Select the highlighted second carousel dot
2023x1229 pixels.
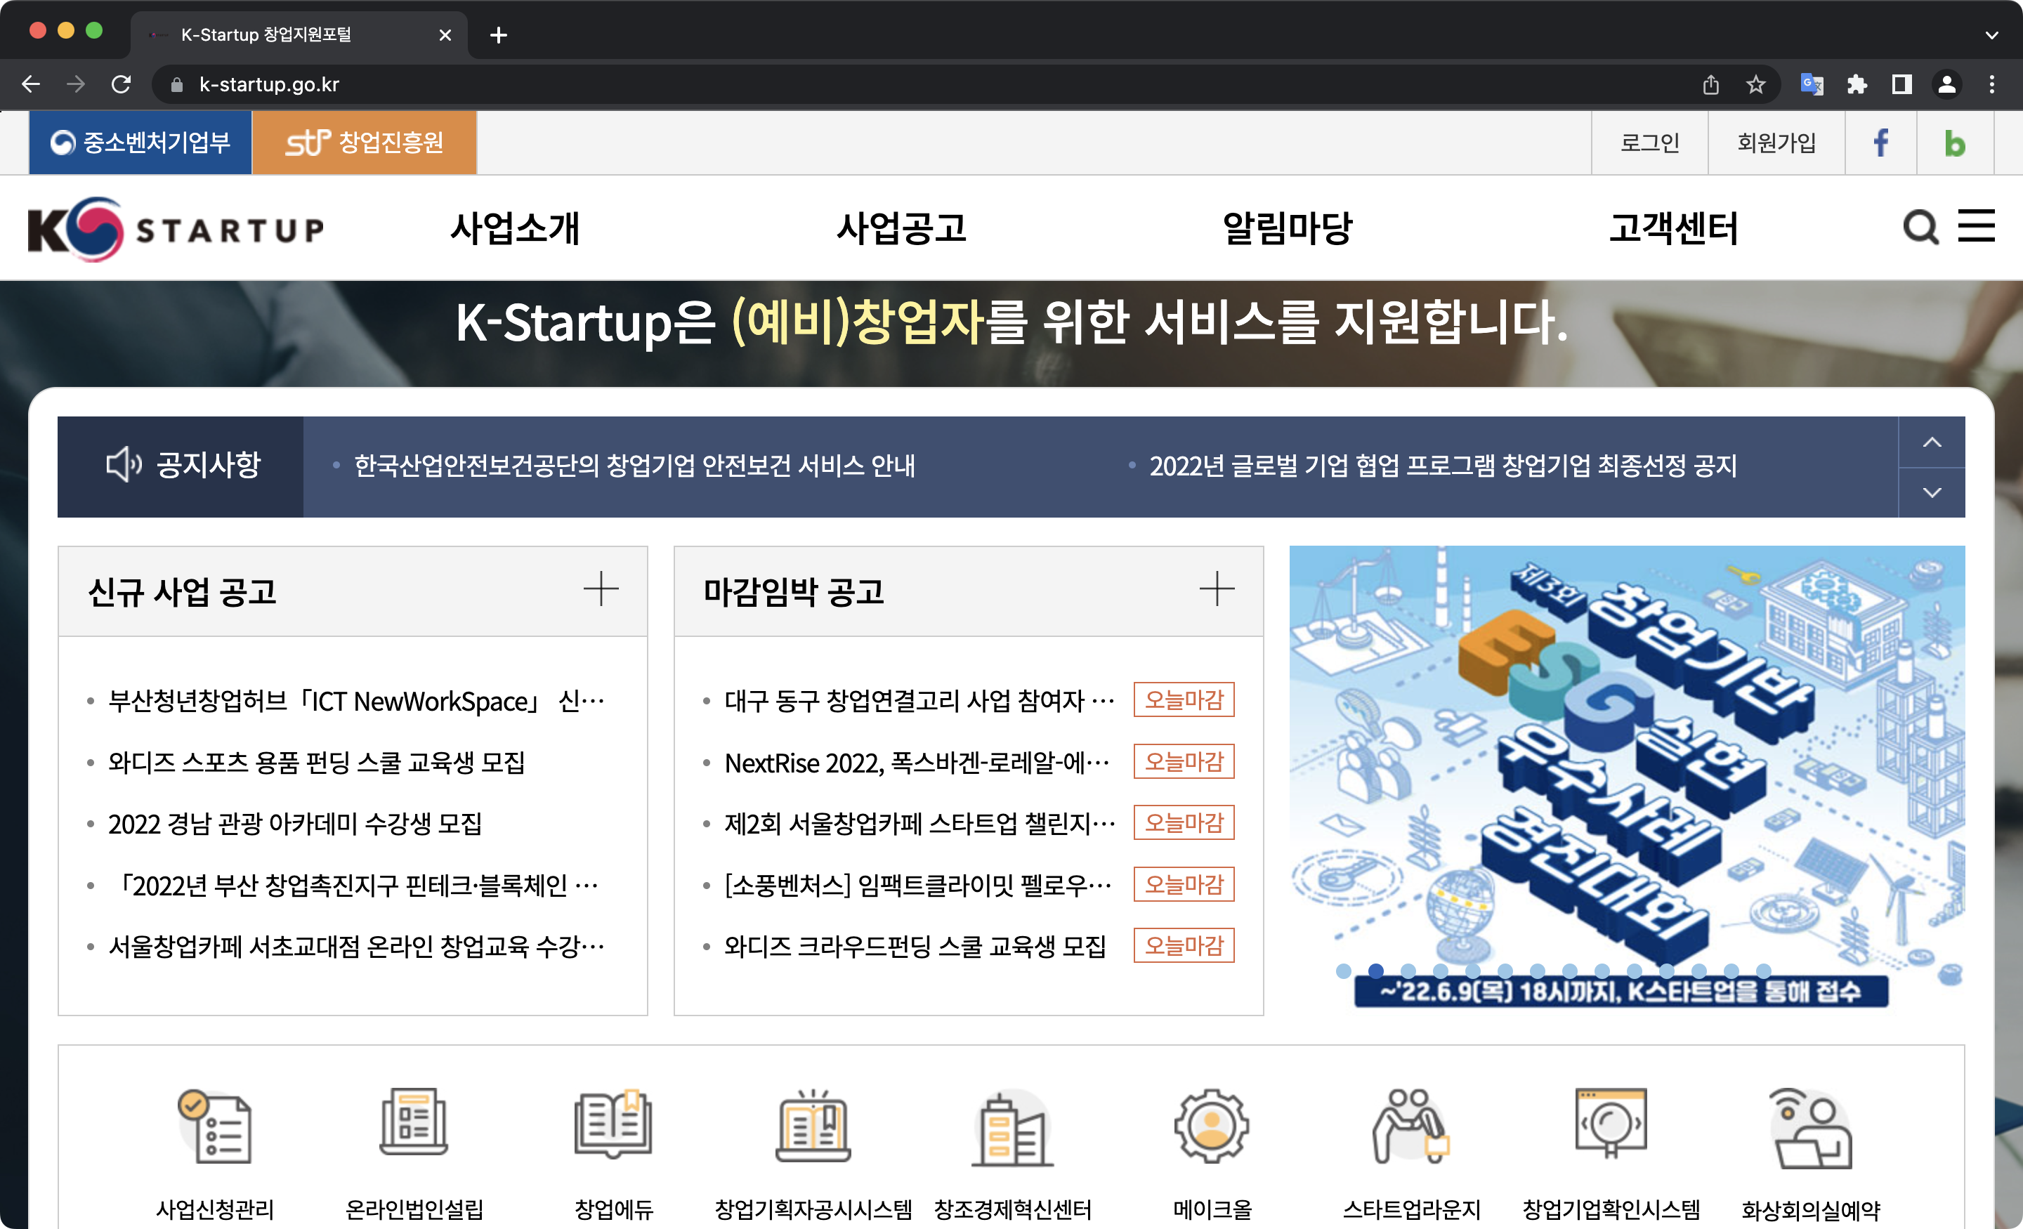coord(1376,971)
